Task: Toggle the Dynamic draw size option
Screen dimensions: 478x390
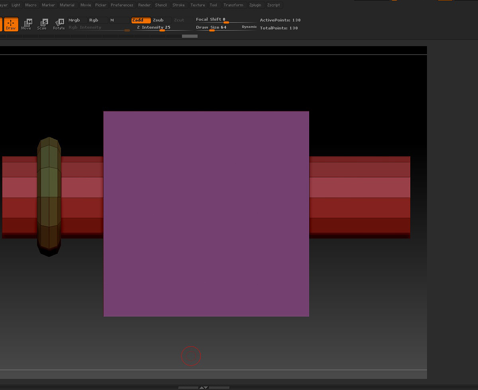Action: pos(249,27)
